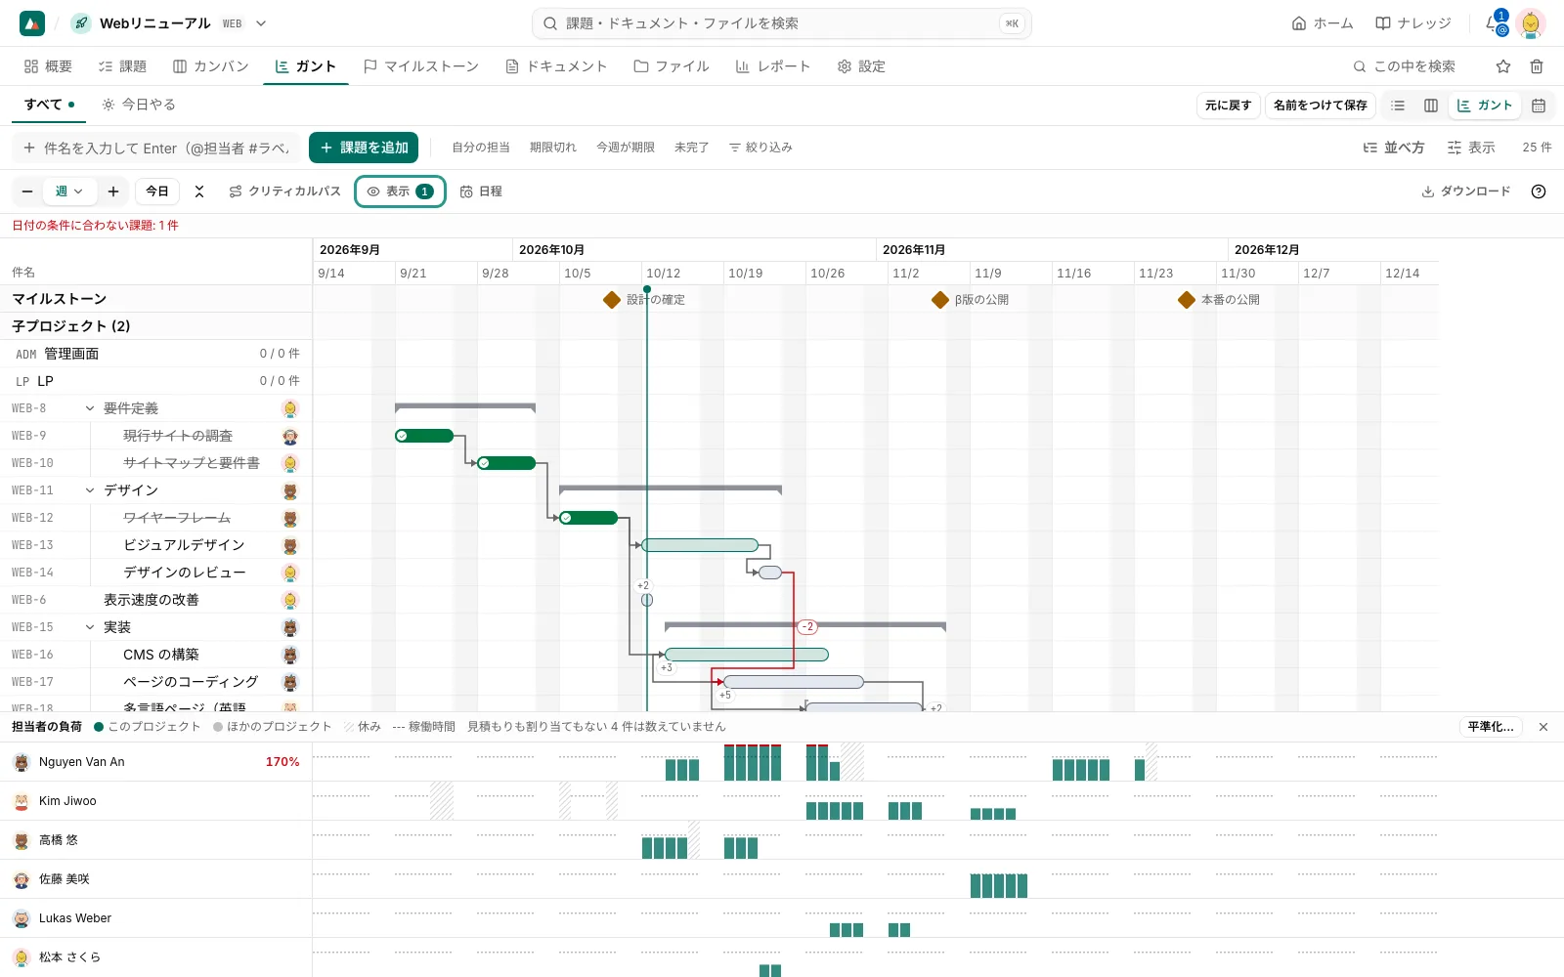Viewport: 1564px width, 977px height.
Task: Open the trash icon
Action: click(x=1537, y=66)
